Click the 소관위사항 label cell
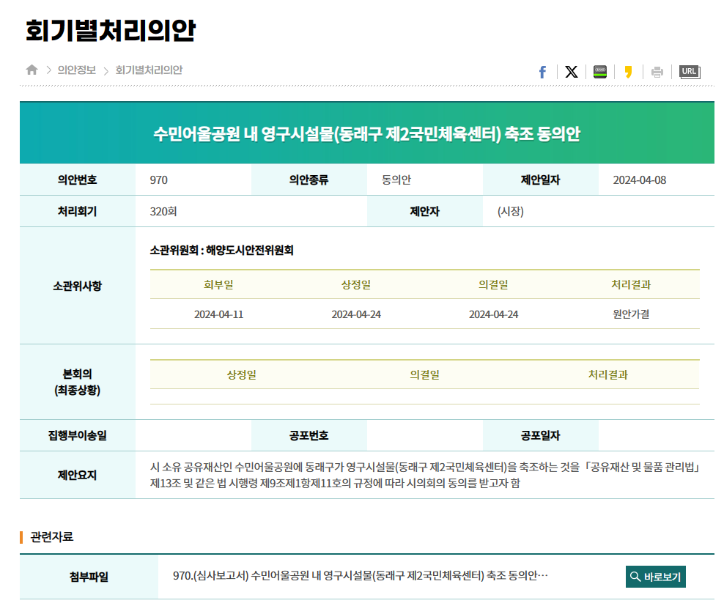 click(78, 286)
